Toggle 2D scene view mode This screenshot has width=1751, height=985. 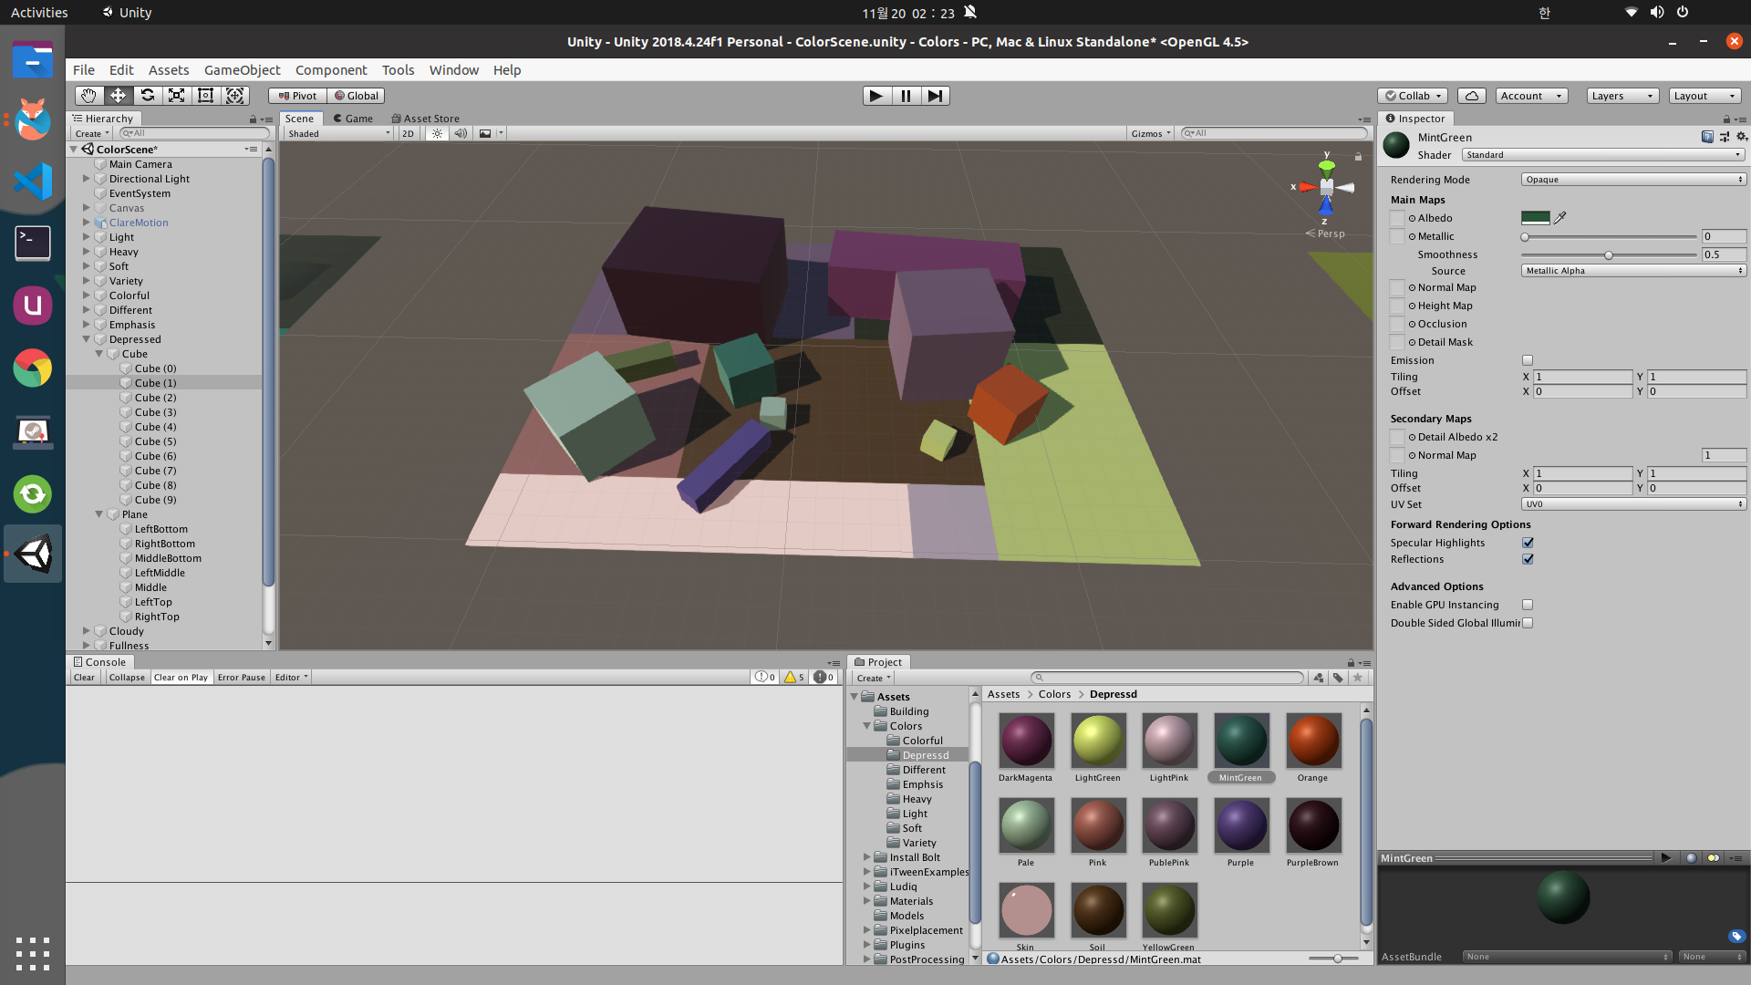coord(408,133)
